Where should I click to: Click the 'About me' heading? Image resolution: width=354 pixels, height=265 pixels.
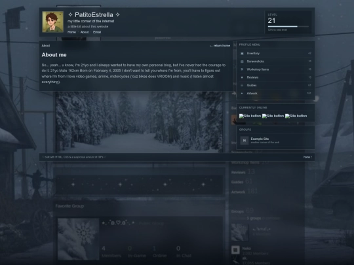tap(54, 55)
